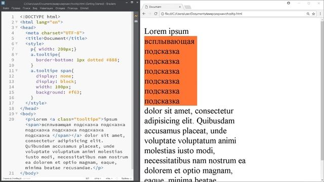Click the Chrome address bar URL
The width and height of the screenshot is (324, 182).
tap(204, 14)
